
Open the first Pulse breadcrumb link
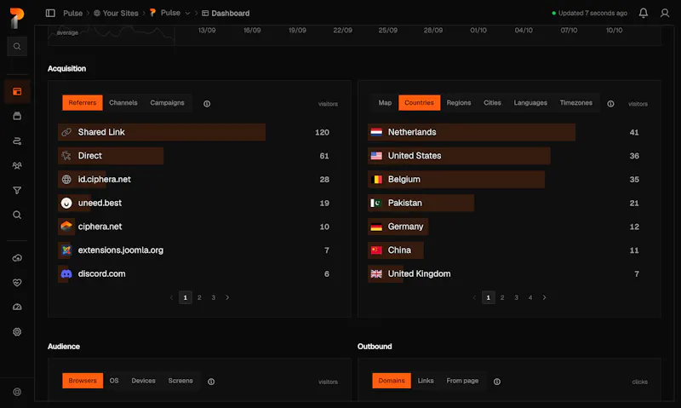72,13
